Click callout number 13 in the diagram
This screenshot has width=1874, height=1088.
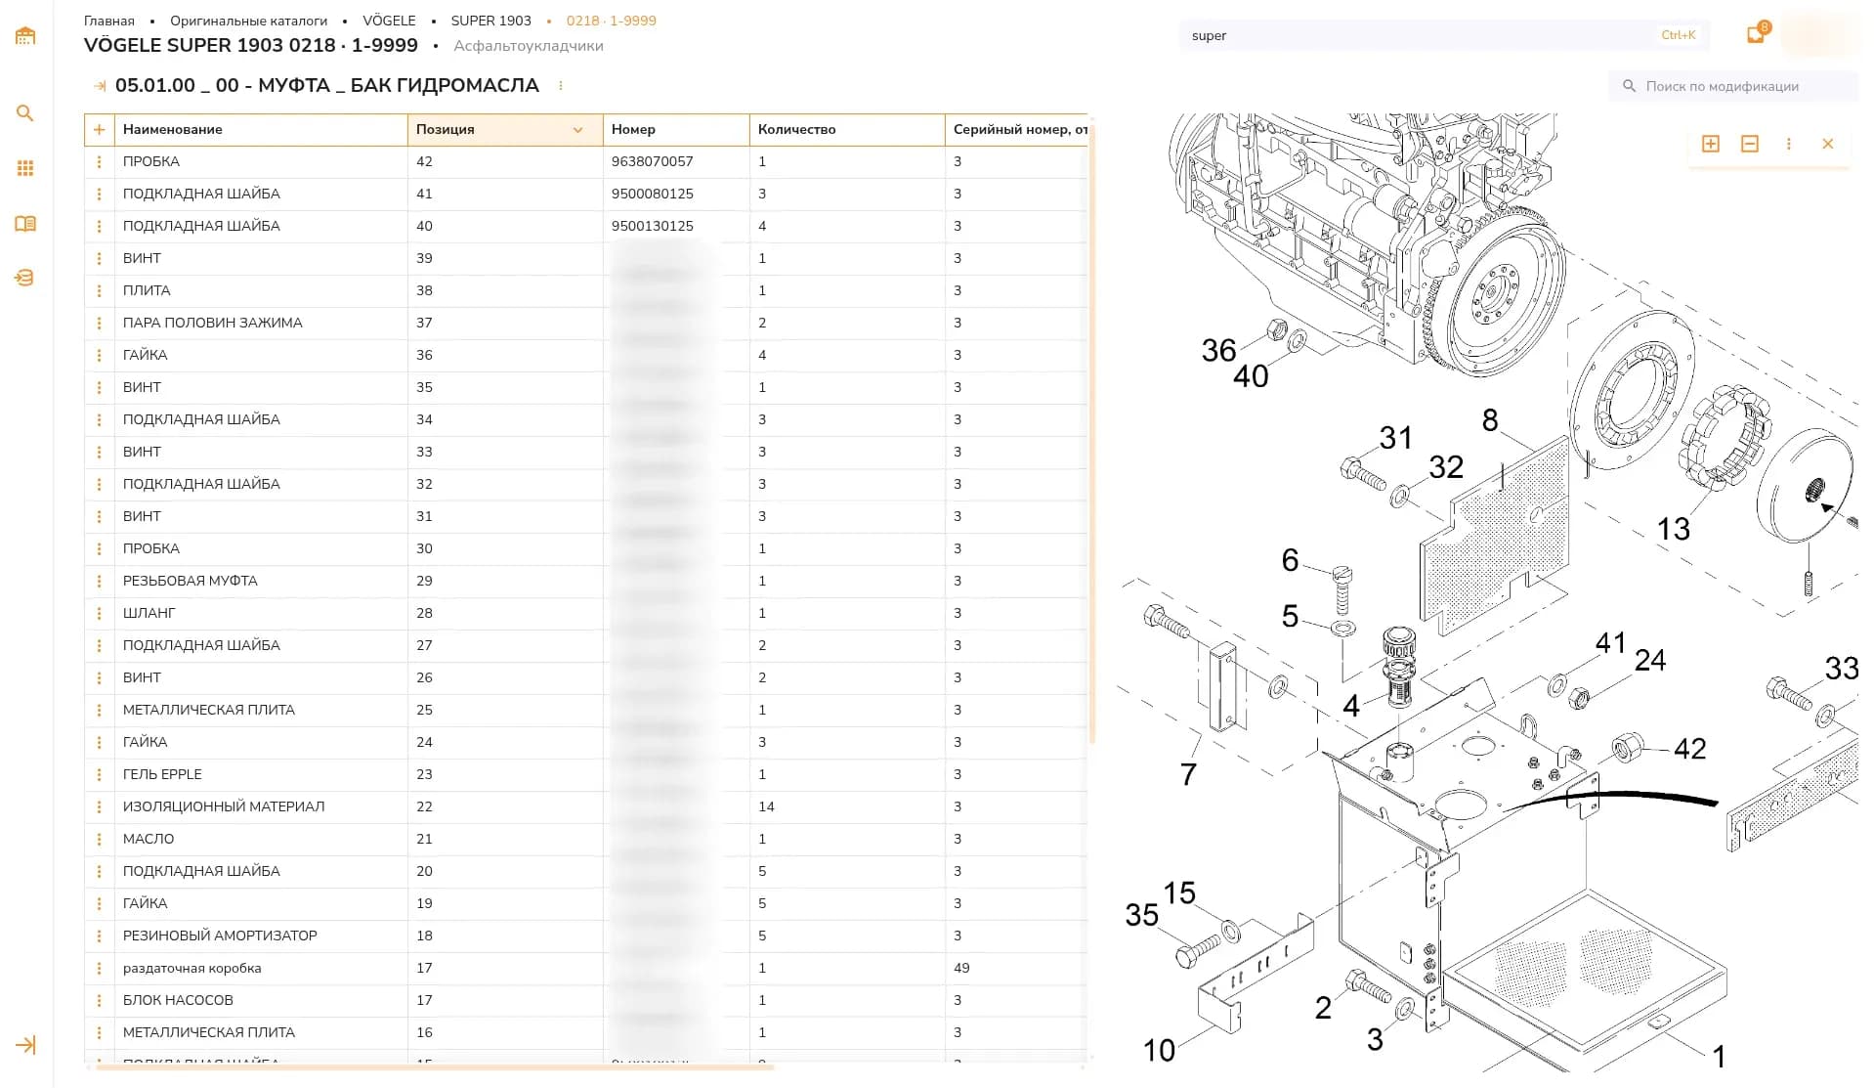pos(1673,529)
